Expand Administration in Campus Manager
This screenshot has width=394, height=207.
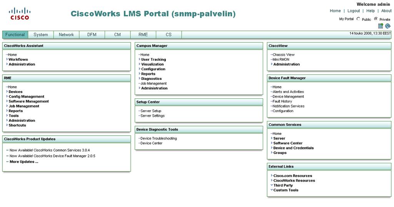click(154, 88)
